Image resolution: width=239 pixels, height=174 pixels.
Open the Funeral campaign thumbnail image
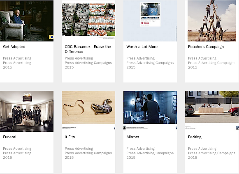click(27, 111)
